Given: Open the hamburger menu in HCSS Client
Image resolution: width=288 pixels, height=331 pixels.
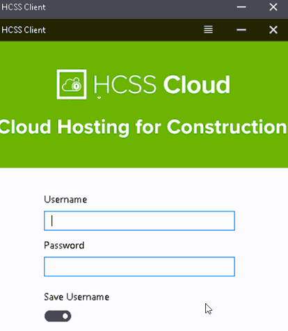Looking at the screenshot, I should coord(208,30).
